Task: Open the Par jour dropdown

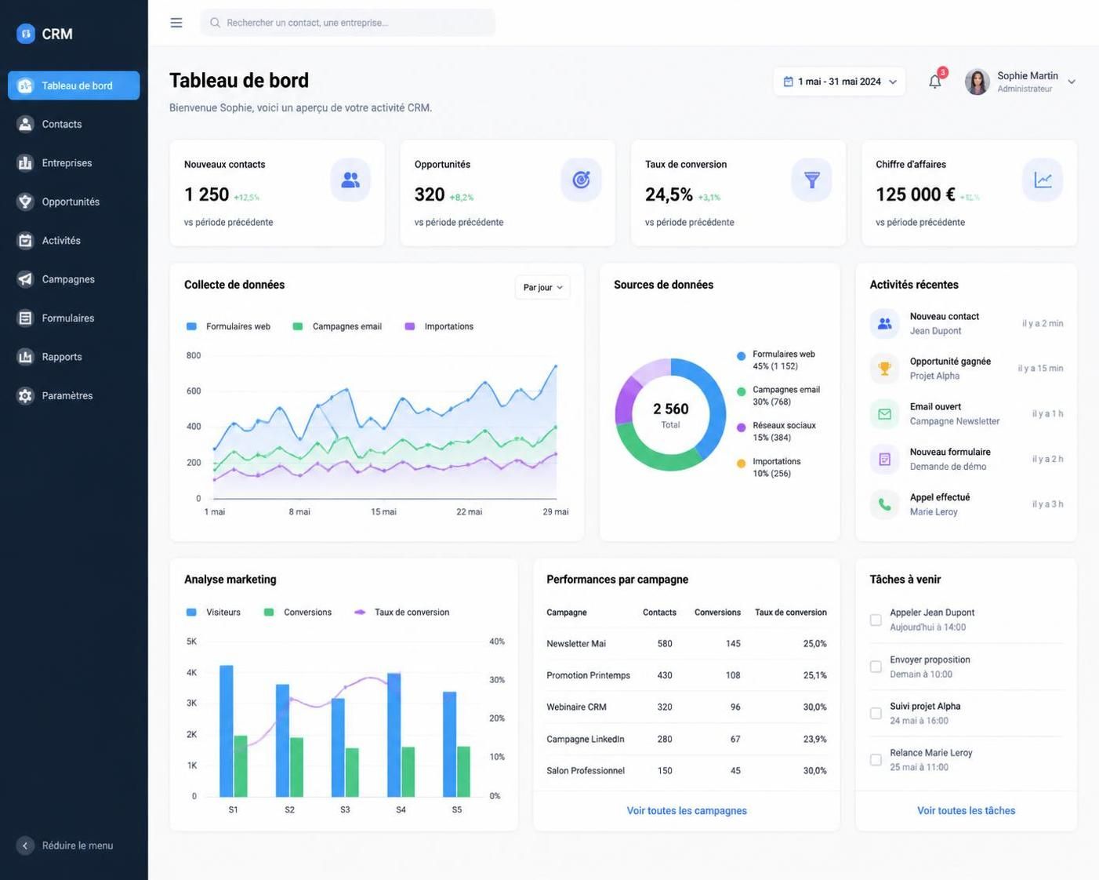Action: (542, 288)
